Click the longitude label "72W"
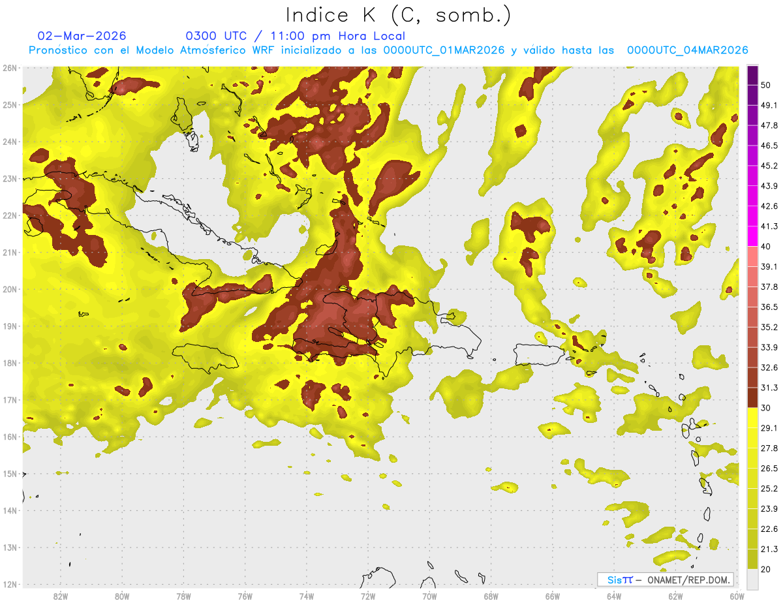 pyautogui.click(x=368, y=597)
